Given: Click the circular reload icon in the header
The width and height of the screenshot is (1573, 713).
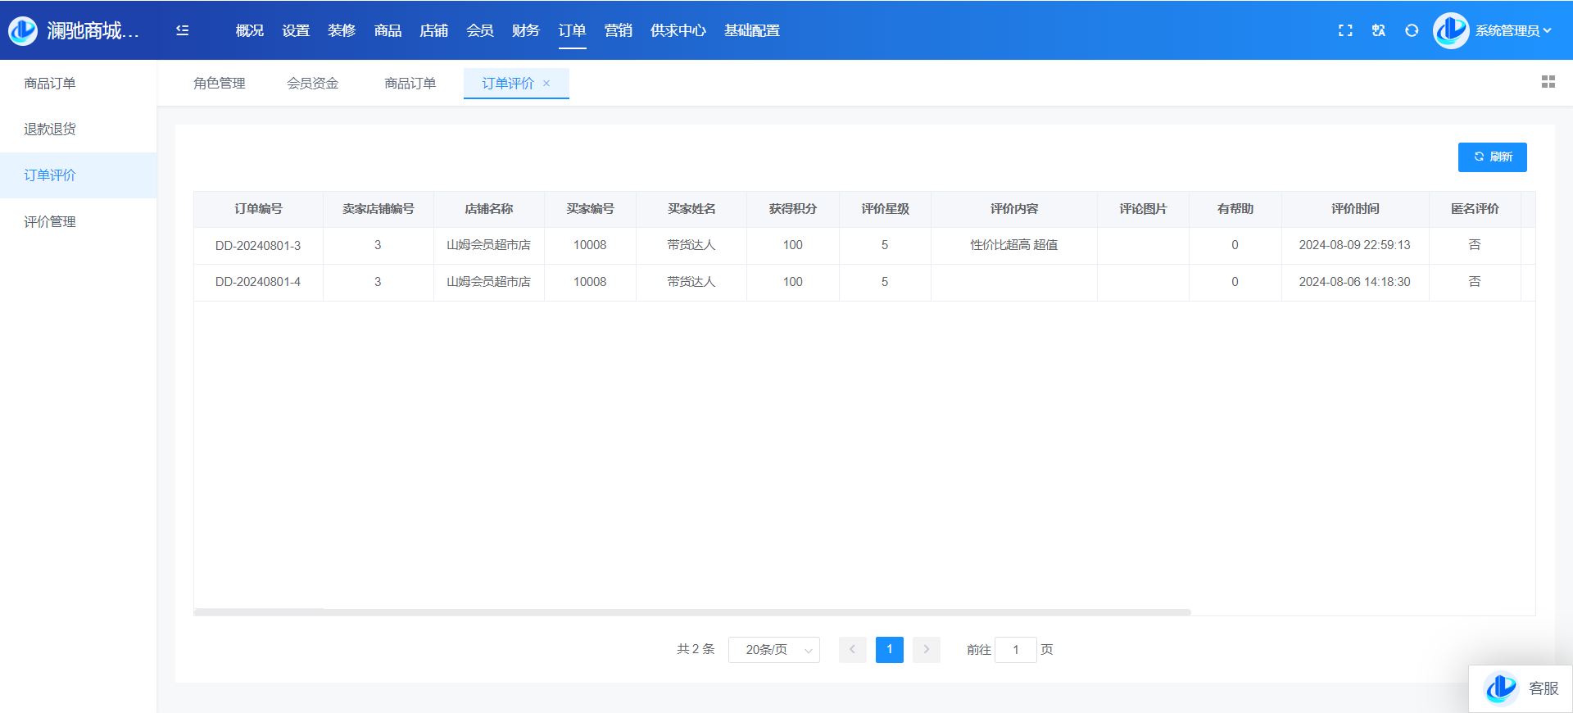Looking at the screenshot, I should [x=1412, y=30].
